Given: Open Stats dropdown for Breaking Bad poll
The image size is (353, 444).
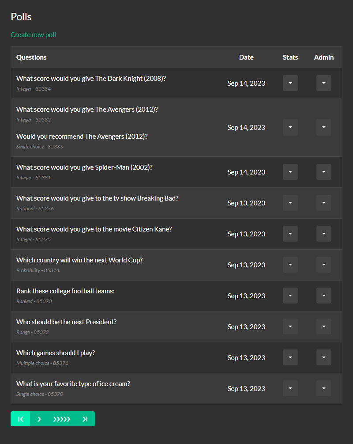Looking at the screenshot, I should 290,203.
